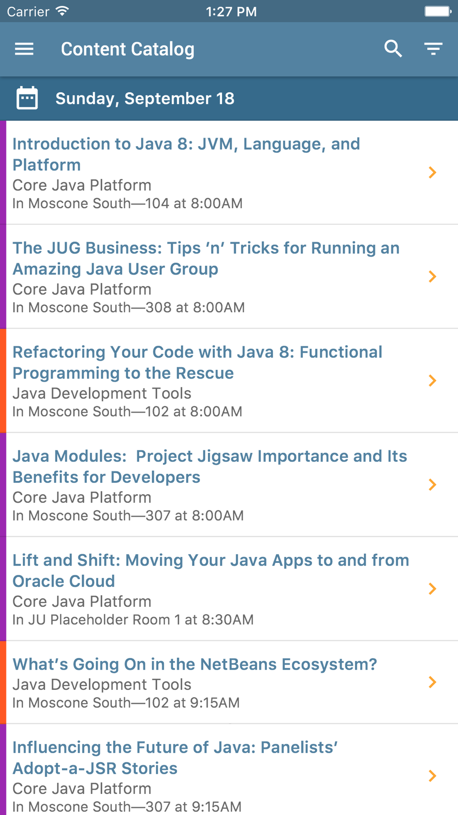
Task: Tap "In JU Placeholder Room 1 at 8:30AM"
Action: pyautogui.click(x=133, y=620)
